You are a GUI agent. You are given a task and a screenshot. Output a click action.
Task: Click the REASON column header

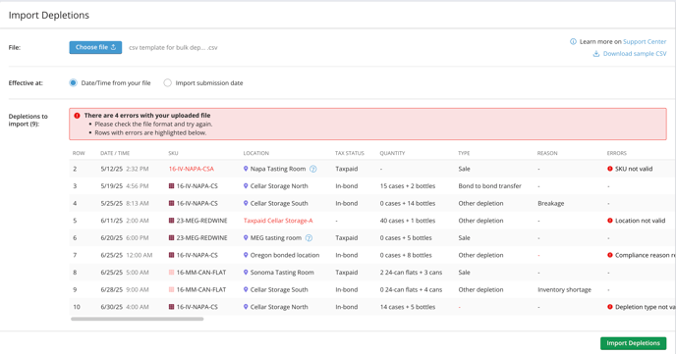(547, 153)
